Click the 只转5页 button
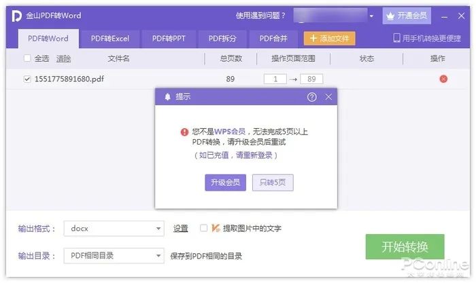 (x=273, y=183)
